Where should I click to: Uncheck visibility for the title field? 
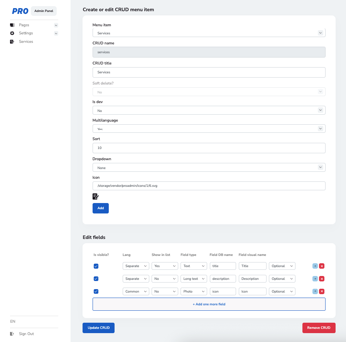96,266
